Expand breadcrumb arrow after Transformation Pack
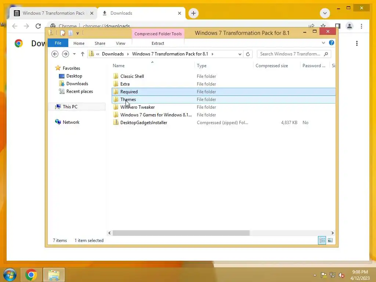Image resolution: width=376 pixels, height=282 pixels. click(213, 54)
